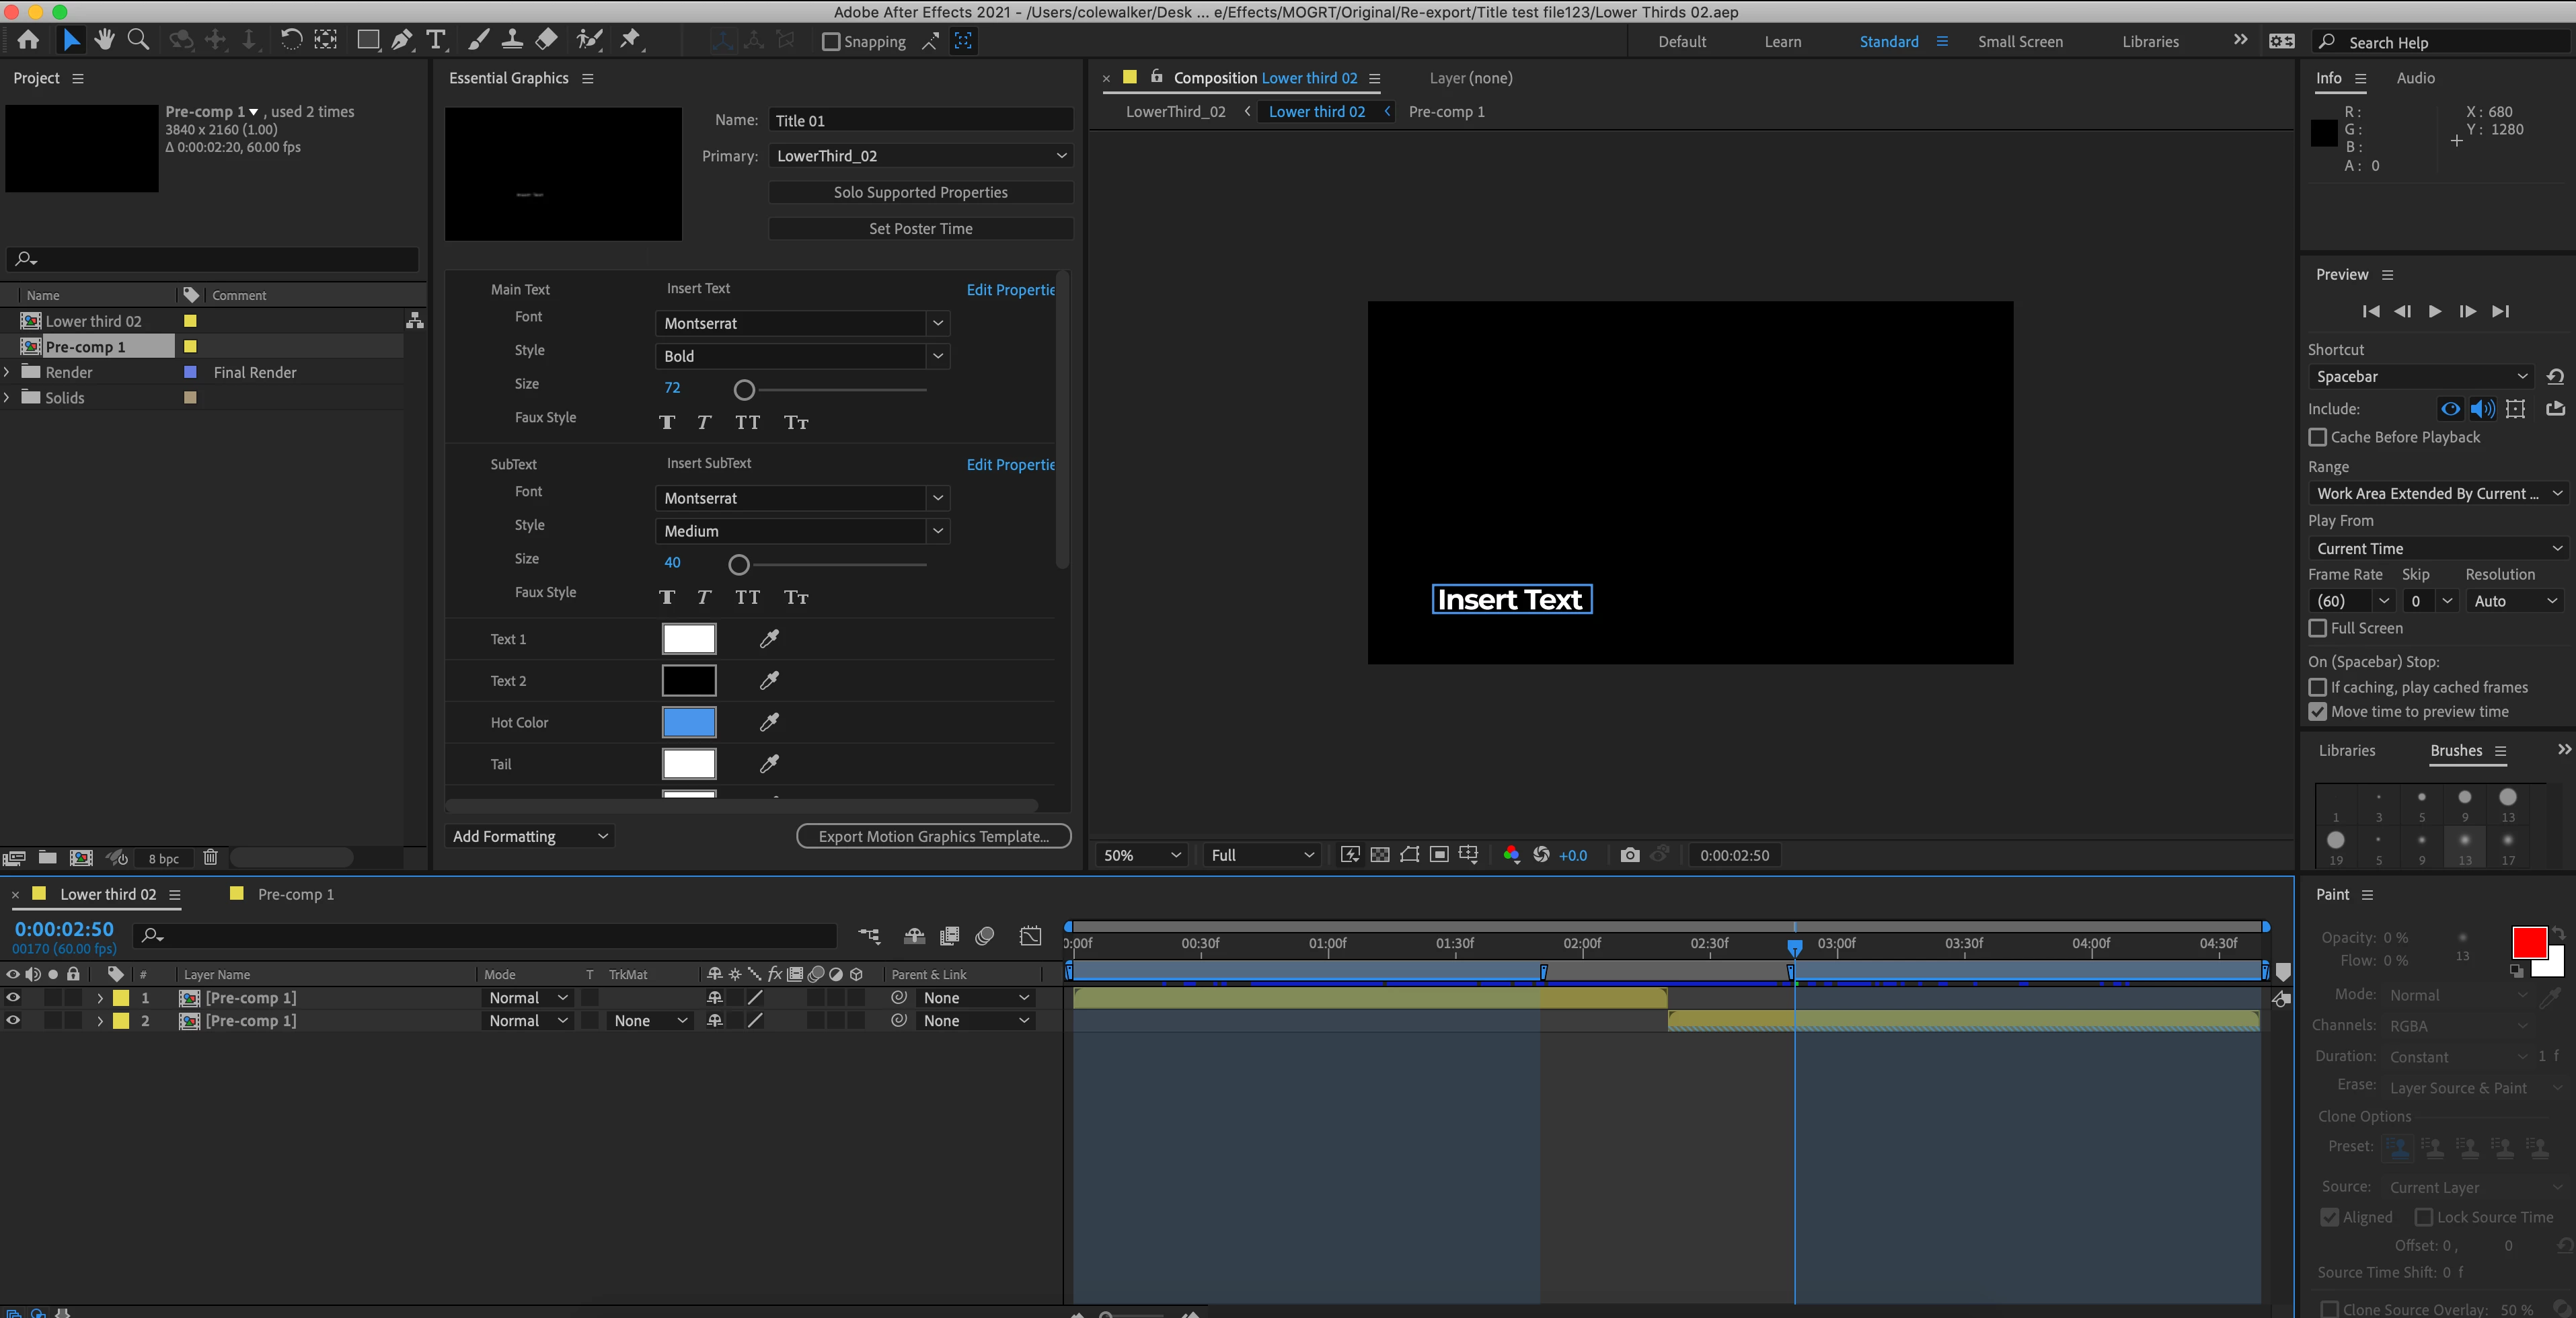Screen dimensions: 2576x1318
Task: Click the Take Snapshot camera icon
Action: click(x=1629, y=855)
